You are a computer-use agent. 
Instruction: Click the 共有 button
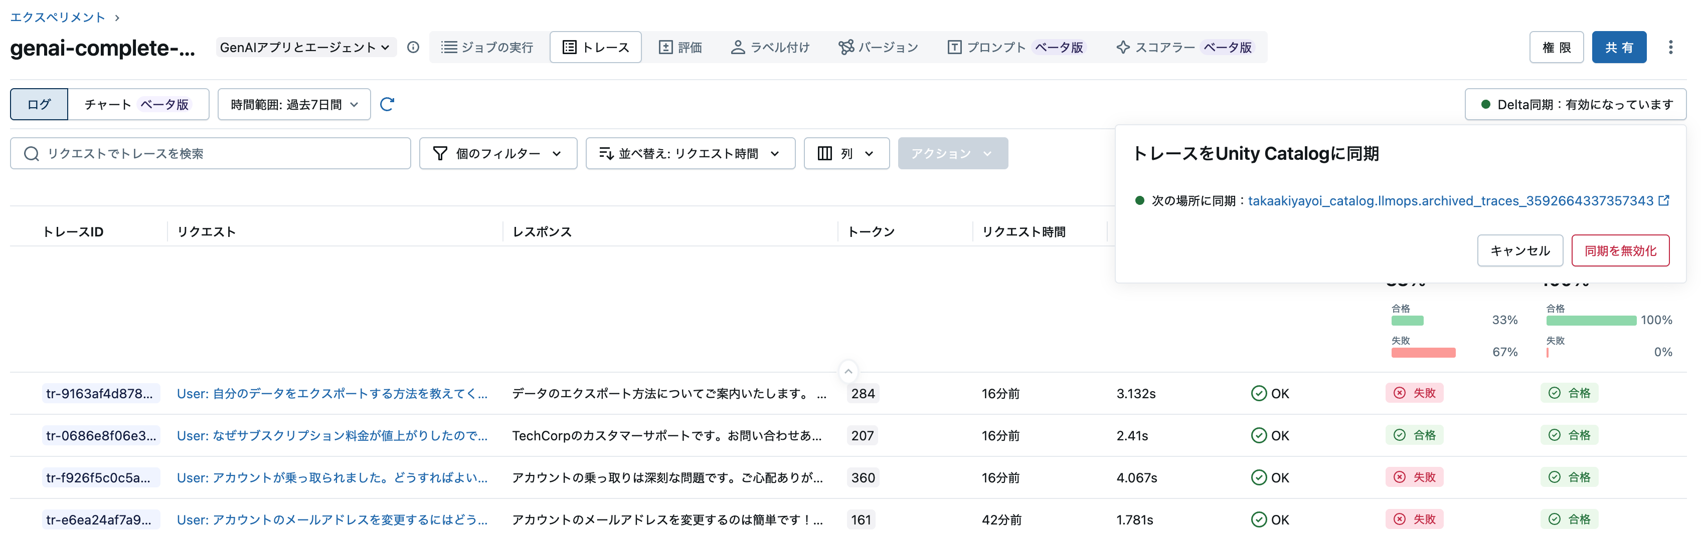click(1619, 47)
